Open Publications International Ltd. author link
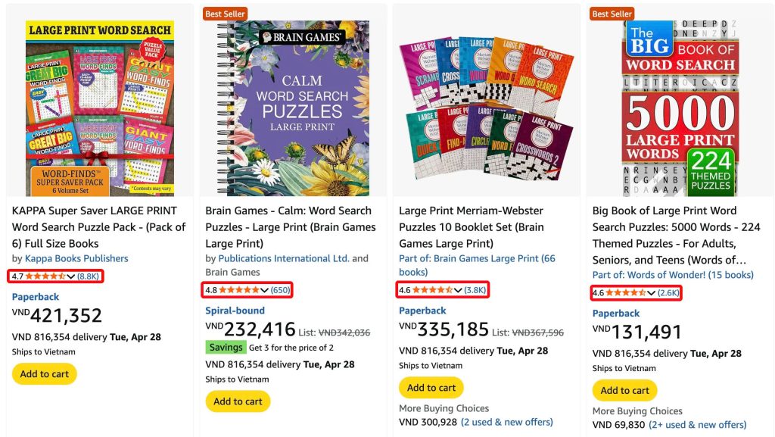775x437 pixels. (284, 258)
